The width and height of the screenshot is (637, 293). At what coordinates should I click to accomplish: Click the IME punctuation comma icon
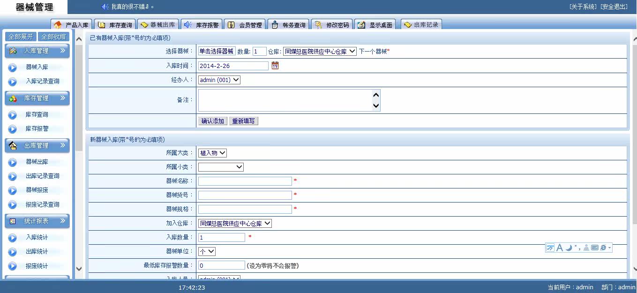[577, 247]
